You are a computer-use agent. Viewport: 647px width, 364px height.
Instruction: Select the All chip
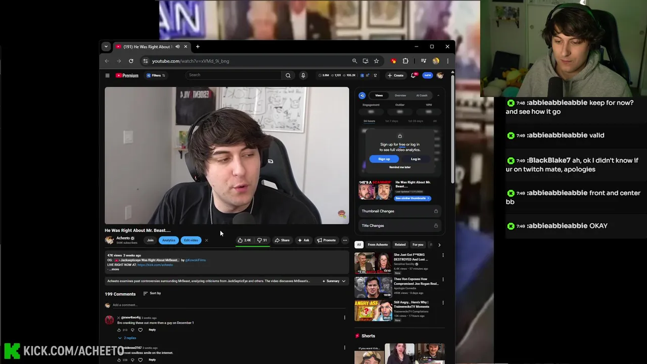(x=359, y=245)
